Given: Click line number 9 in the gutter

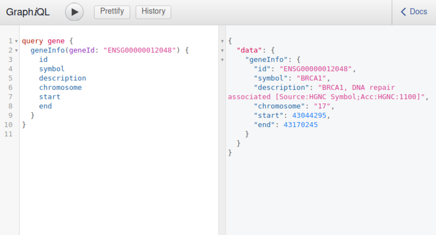Looking at the screenshot, I should click(10, 115).
